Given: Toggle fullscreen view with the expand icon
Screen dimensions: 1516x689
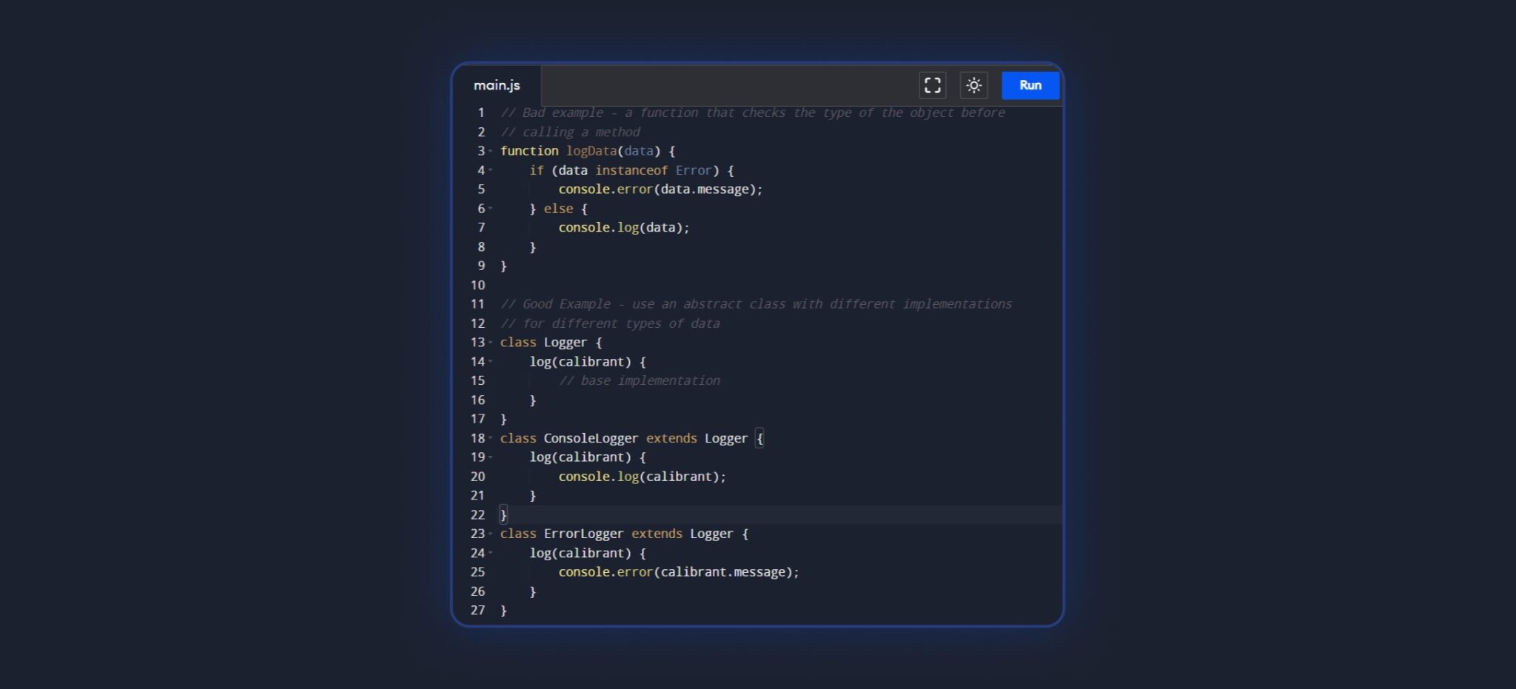Looking at the screenshot, I should click(x=932, y=85).
